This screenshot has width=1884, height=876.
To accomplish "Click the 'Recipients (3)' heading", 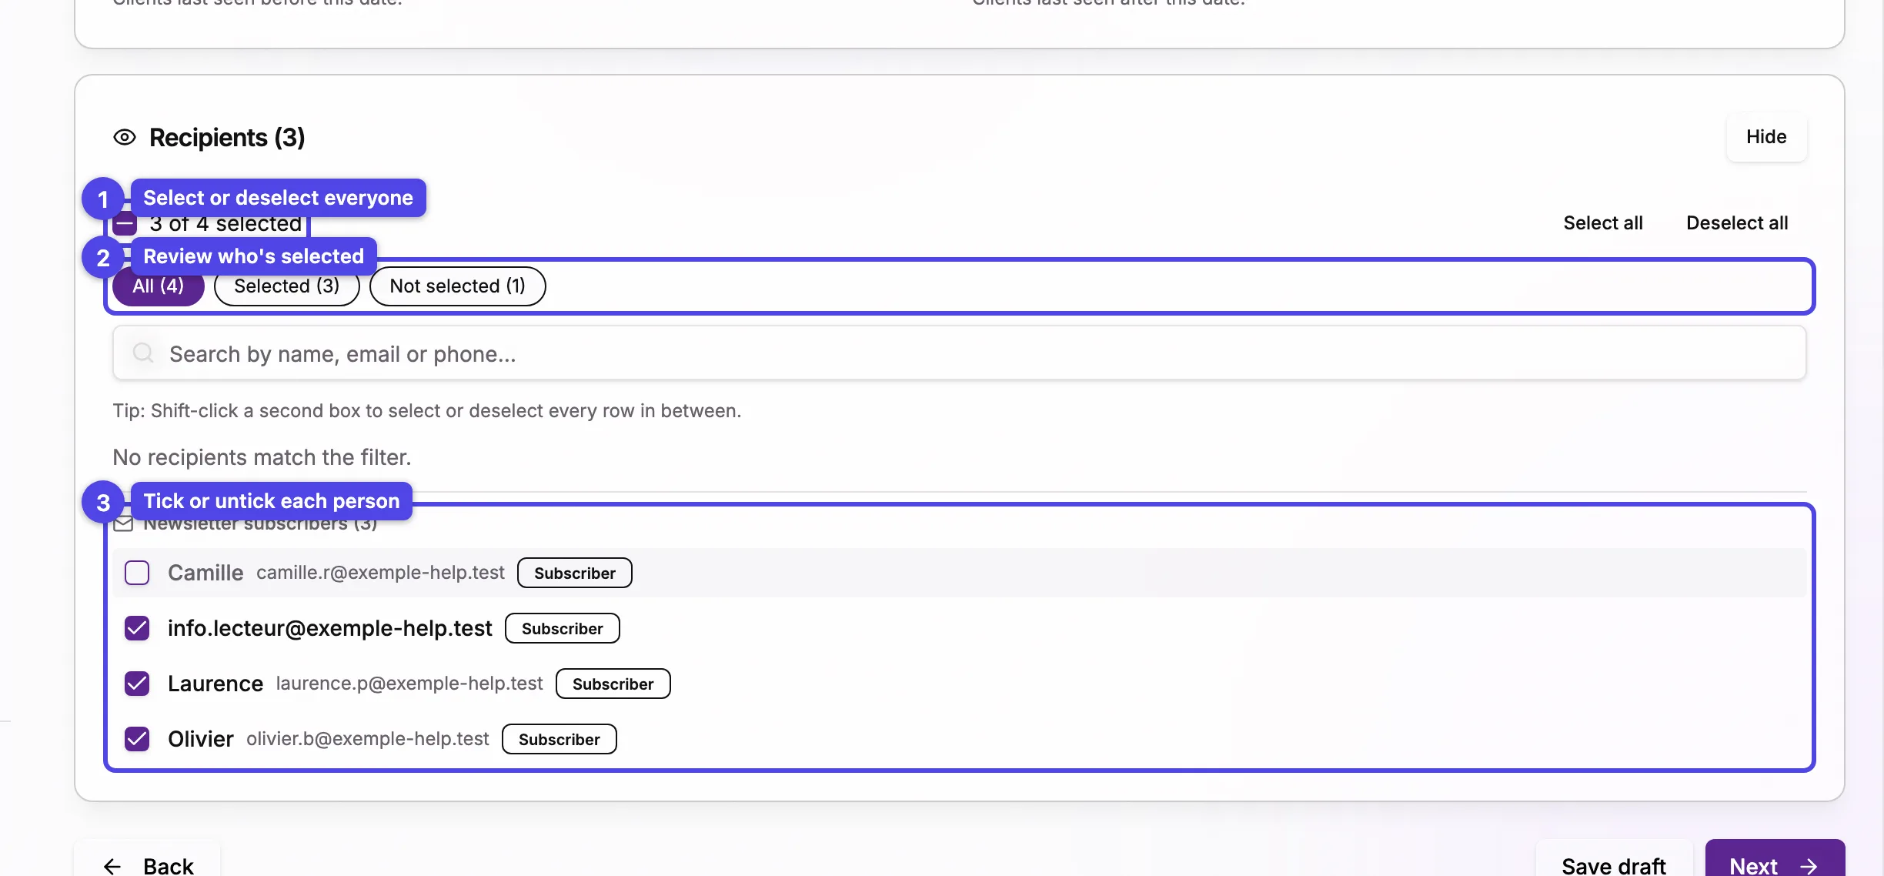I will pyautogui.click(x=227, y=138).
